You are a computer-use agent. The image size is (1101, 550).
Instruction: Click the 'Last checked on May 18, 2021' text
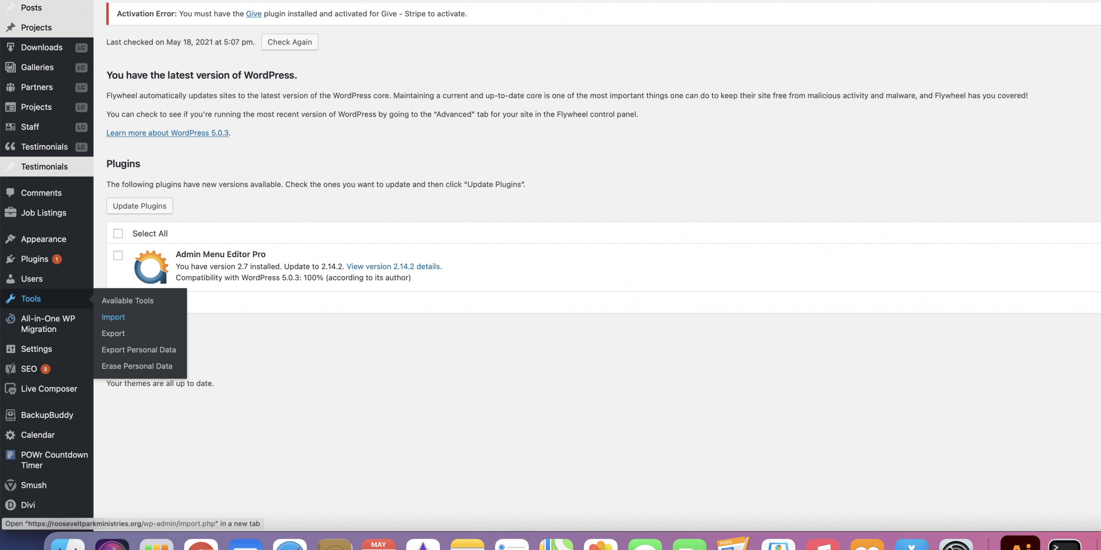tap(180, 42)
